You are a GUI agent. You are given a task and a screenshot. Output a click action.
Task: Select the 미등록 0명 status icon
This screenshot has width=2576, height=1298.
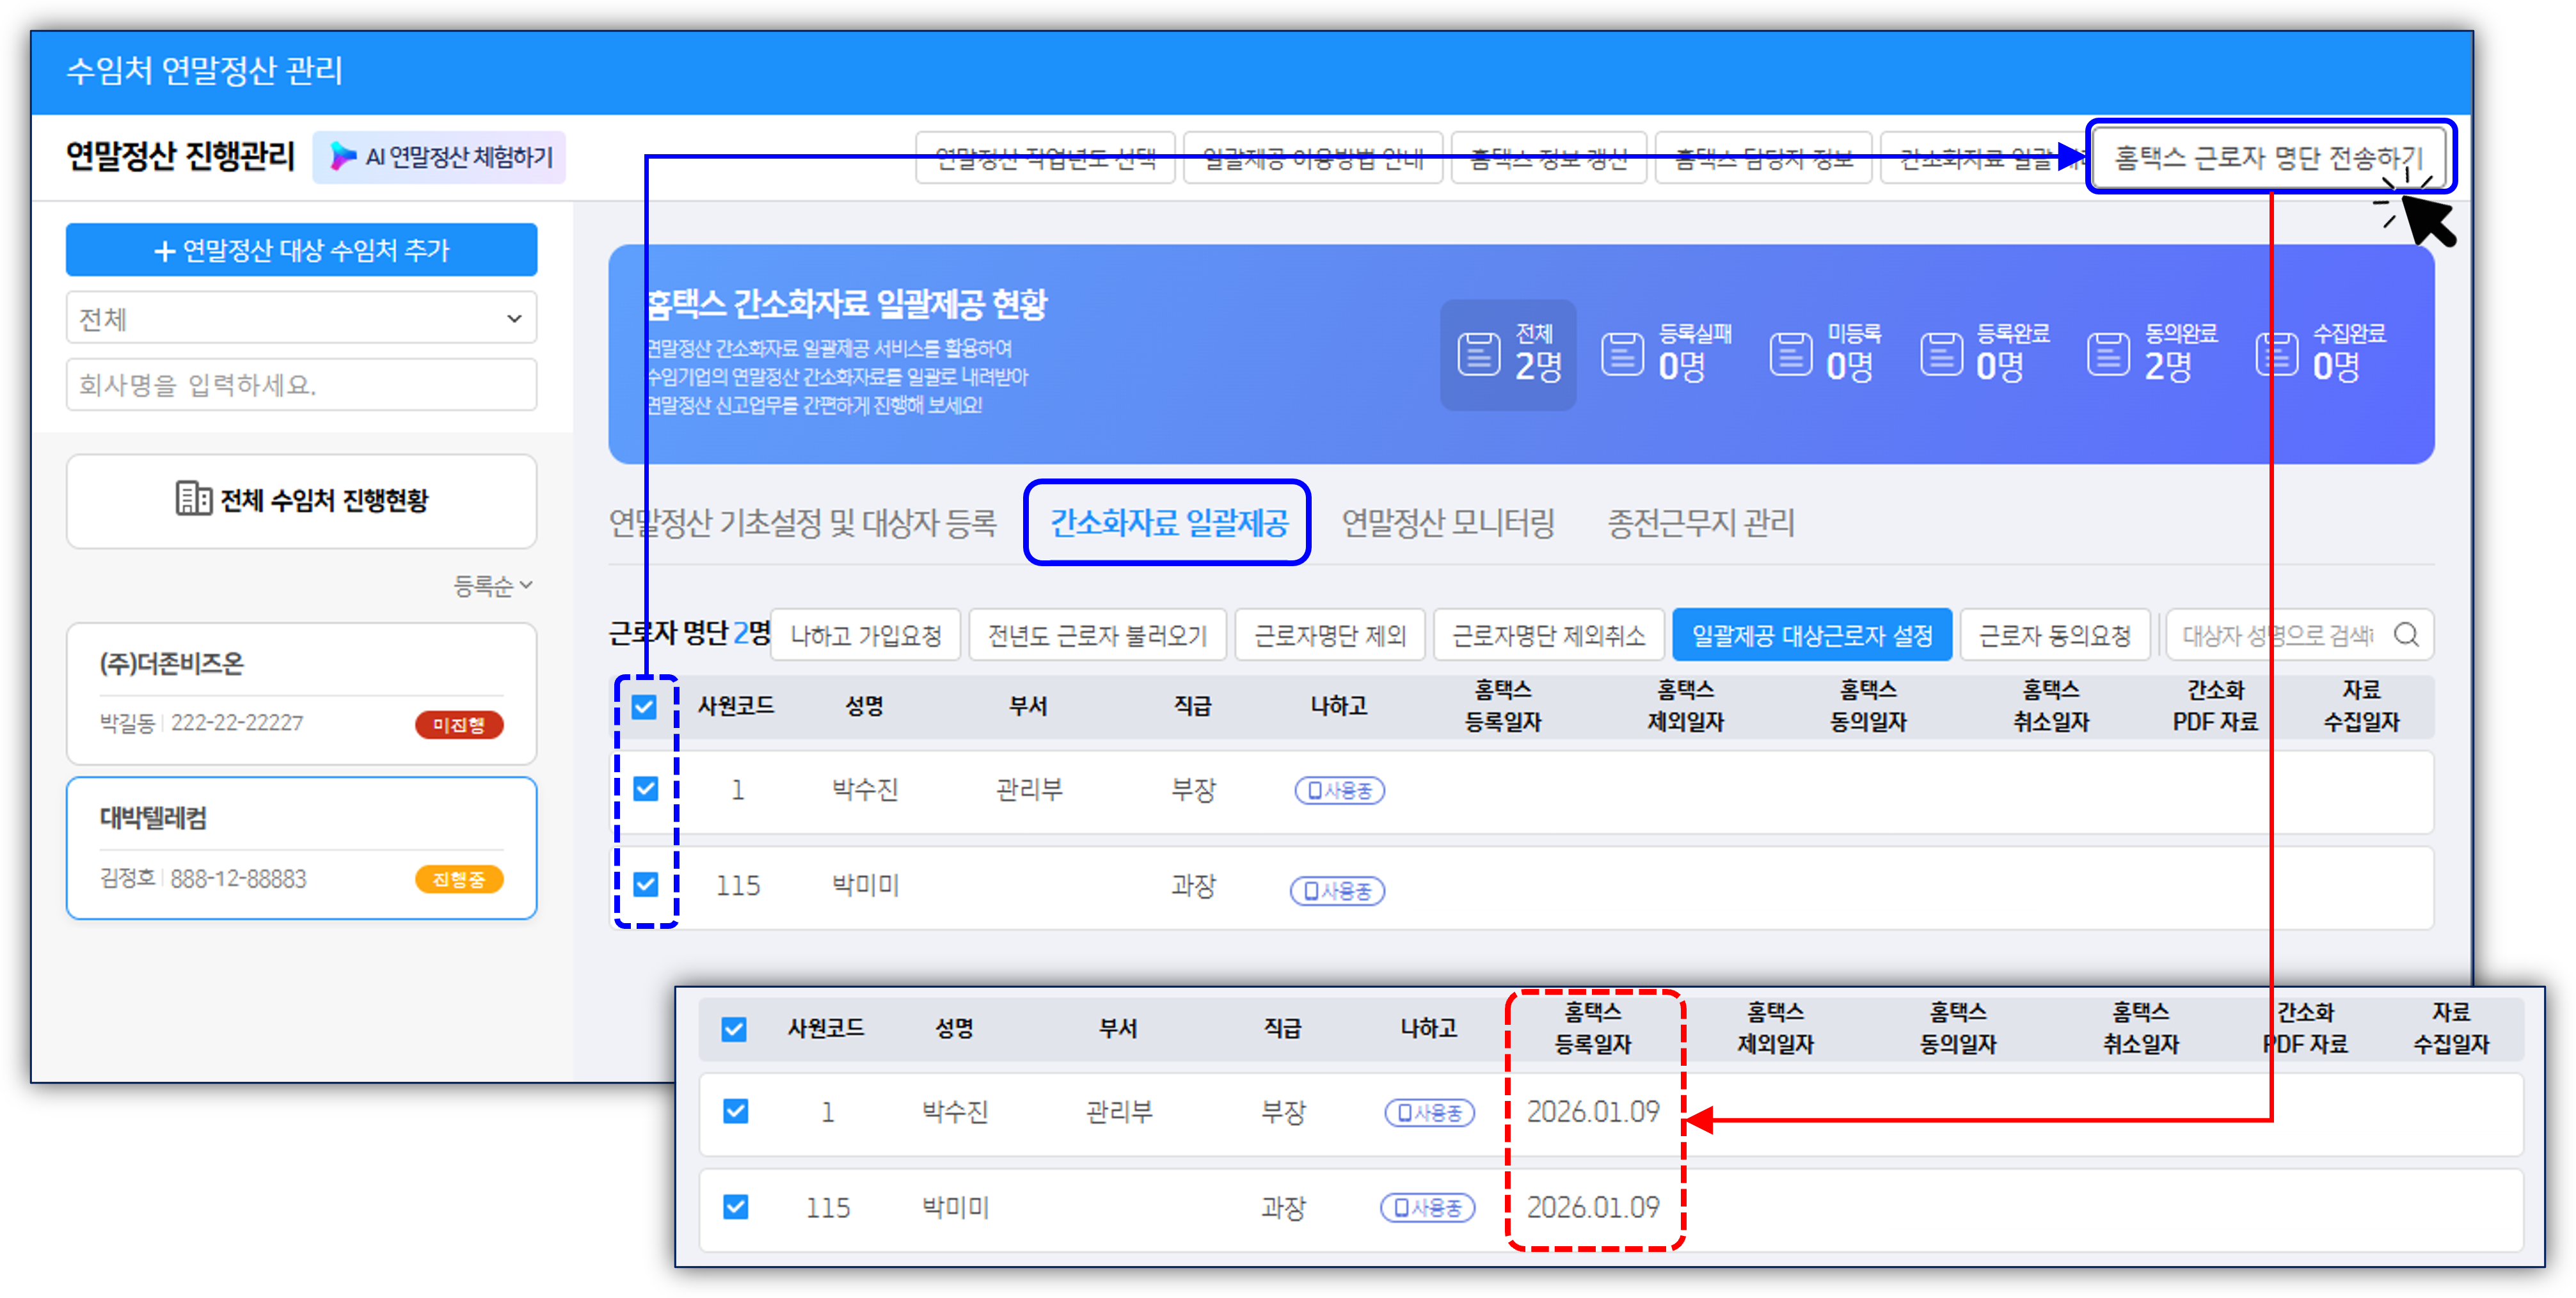[x=1790, y=354]
